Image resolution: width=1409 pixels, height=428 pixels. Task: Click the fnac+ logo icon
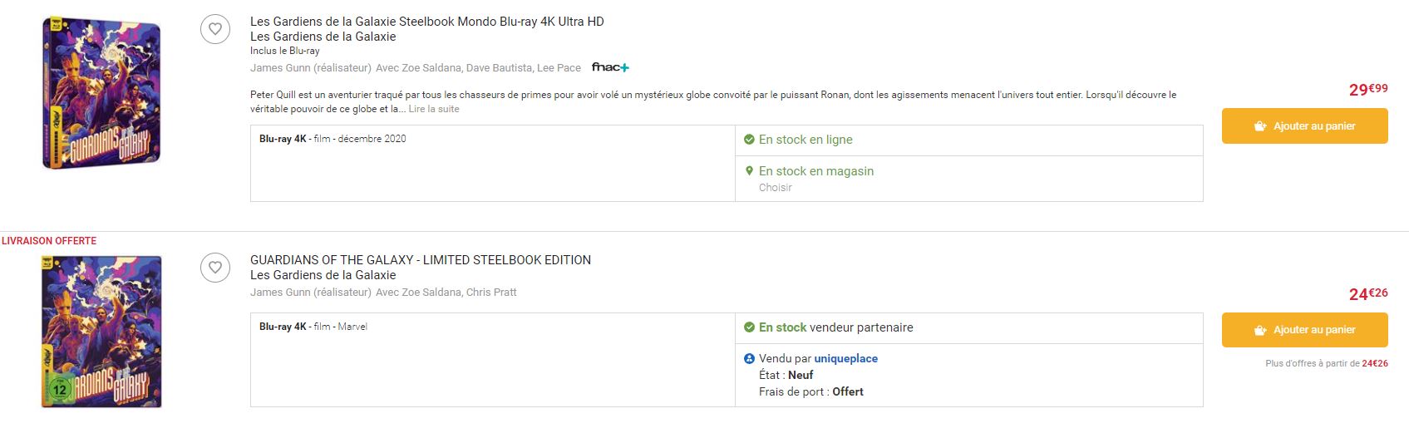610,67
